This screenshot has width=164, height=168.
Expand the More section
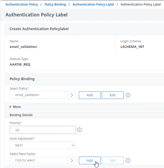[x=15, y=107]
